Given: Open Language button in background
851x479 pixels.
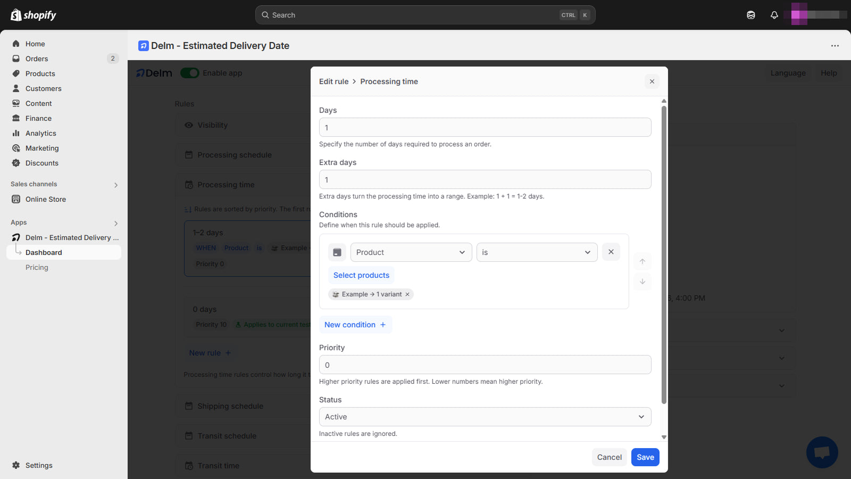Looking at the screenshot, I should coord(788,73).
